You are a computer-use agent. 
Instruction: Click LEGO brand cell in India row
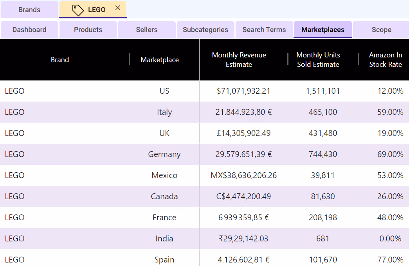coord(14,238)
